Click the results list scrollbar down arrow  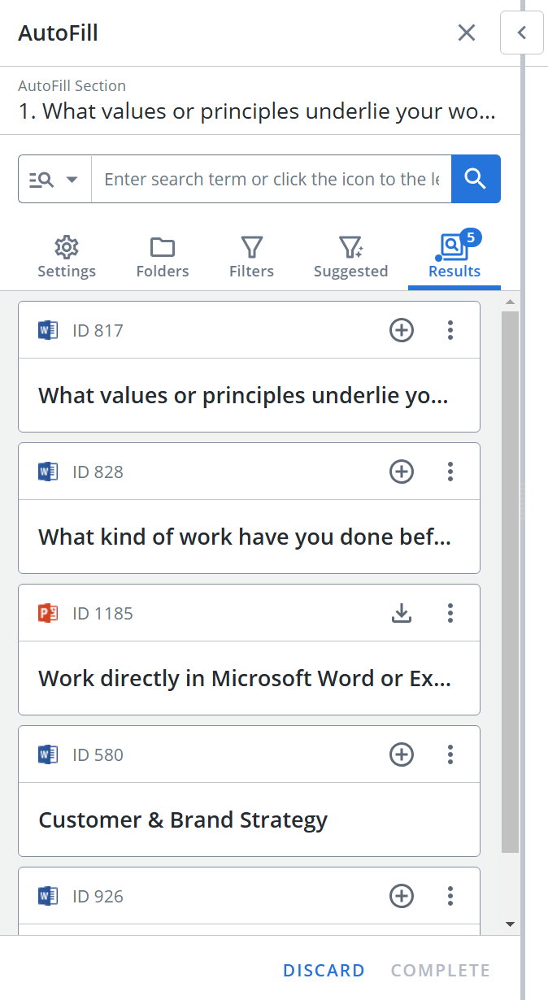pos(510,924)
